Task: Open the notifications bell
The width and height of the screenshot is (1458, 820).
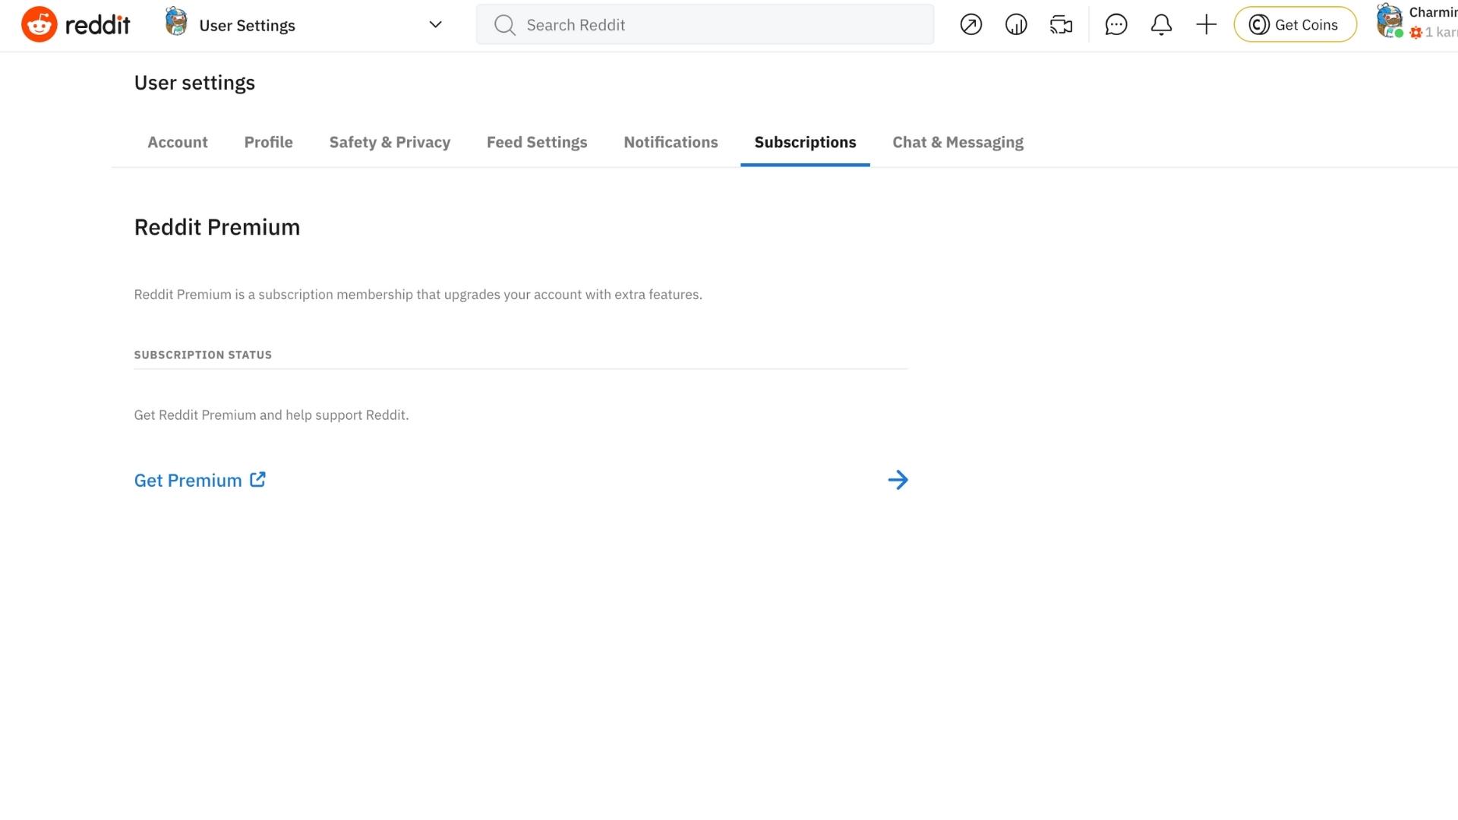Action: (x=1160, y=24)
